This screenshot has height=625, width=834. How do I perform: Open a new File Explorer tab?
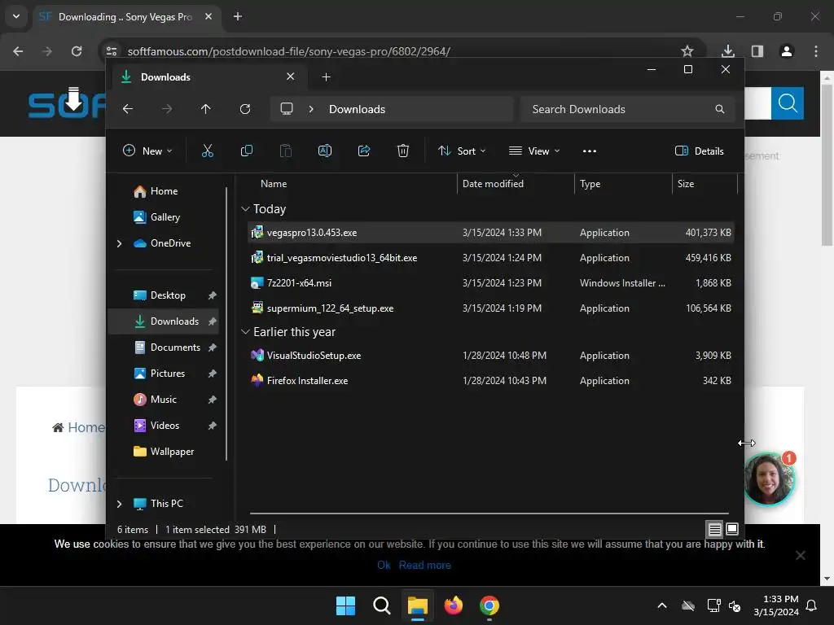326,77
